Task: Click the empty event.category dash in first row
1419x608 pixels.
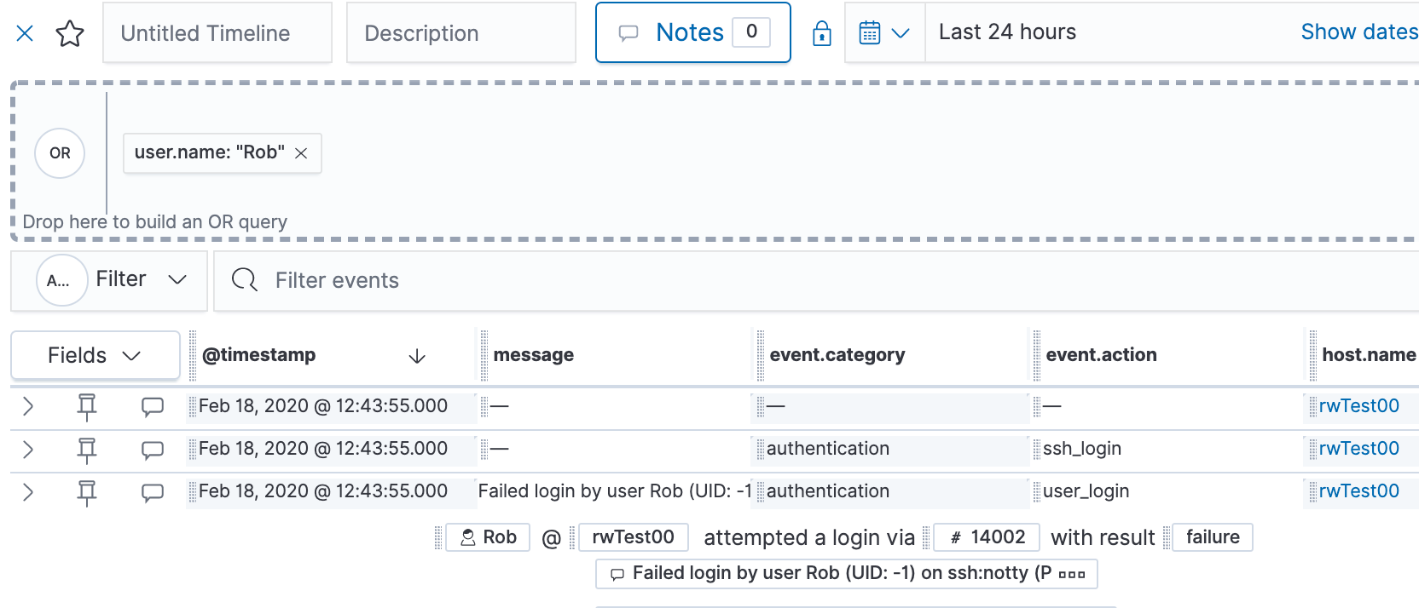Action: (x=775, y=406)
